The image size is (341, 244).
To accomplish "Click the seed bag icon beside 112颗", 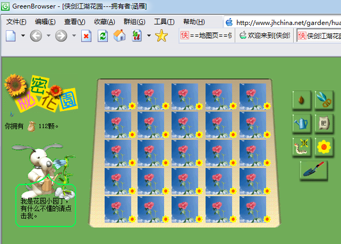I will pyautogui.click(x=31, y=126).
